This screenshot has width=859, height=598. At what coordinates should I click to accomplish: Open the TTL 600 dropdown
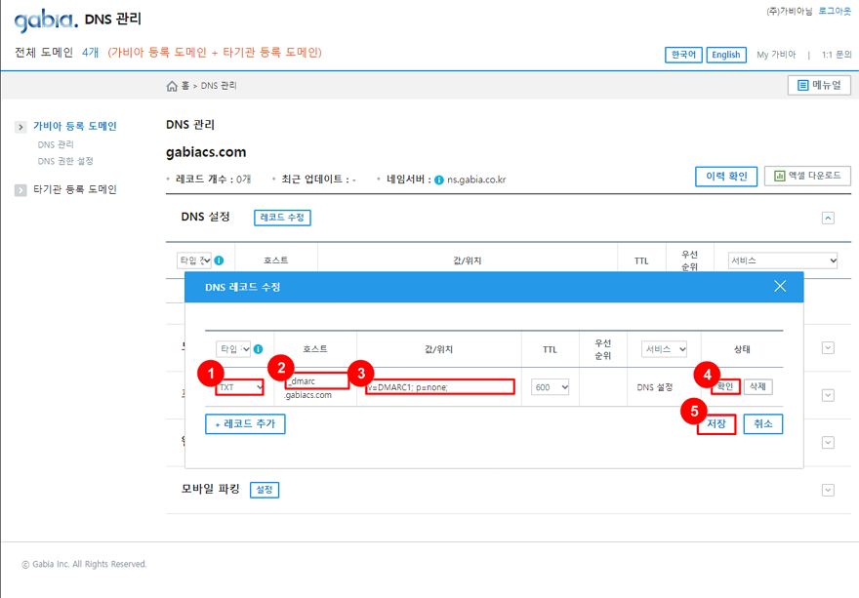click(550, 387)
